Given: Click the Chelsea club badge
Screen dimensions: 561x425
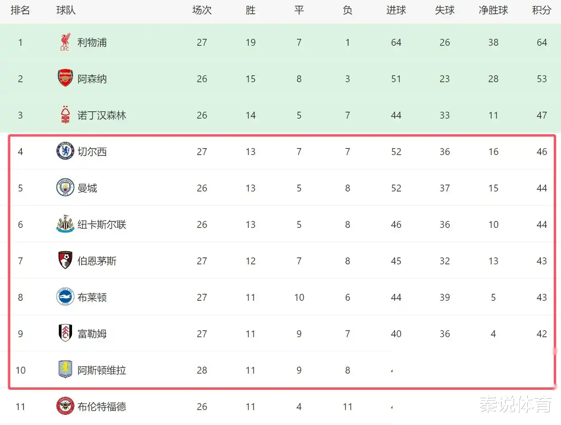Looking at the screenshot, I should pyautogui.click(x=65, y=151).
